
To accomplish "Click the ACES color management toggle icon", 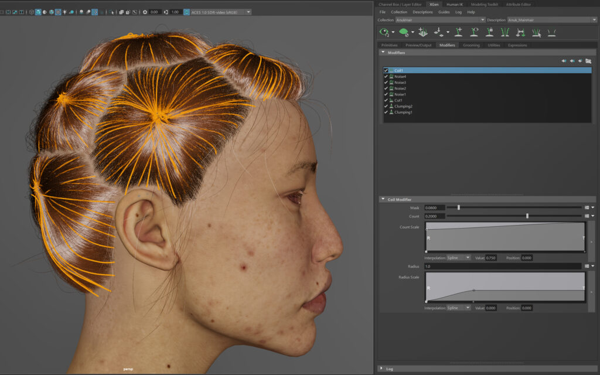I will point(187,12).
